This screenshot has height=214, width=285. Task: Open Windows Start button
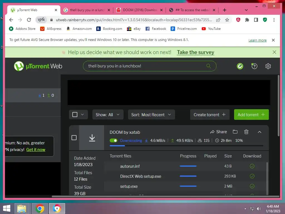click(7, 208)
